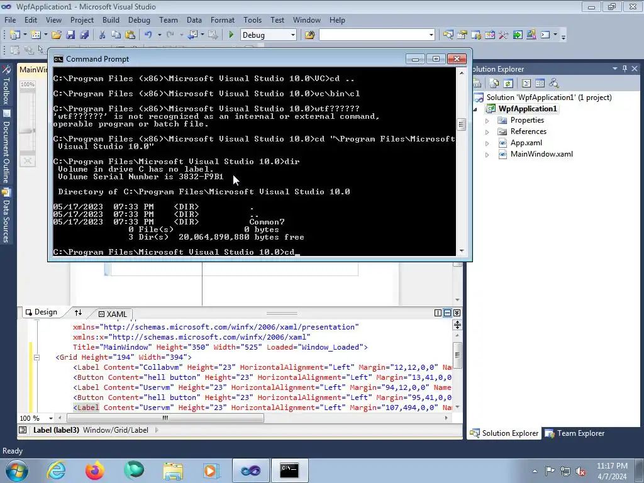Click the Extension Manager toolbar icon
The height and width of the screenshot is (483, 644).
click(x=531, y=35)
